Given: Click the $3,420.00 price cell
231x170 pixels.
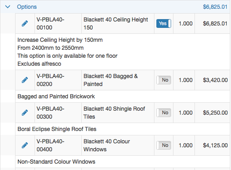Looking at the screenshot, I should (215, 80).
